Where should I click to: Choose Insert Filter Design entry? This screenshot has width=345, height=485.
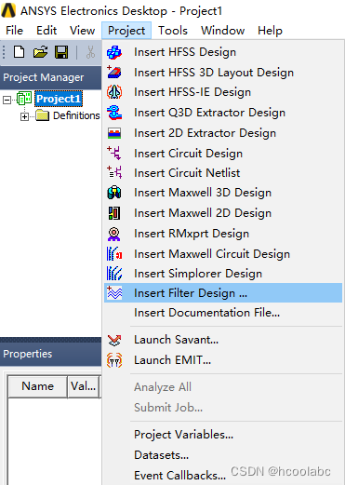(x=223, y=293)
